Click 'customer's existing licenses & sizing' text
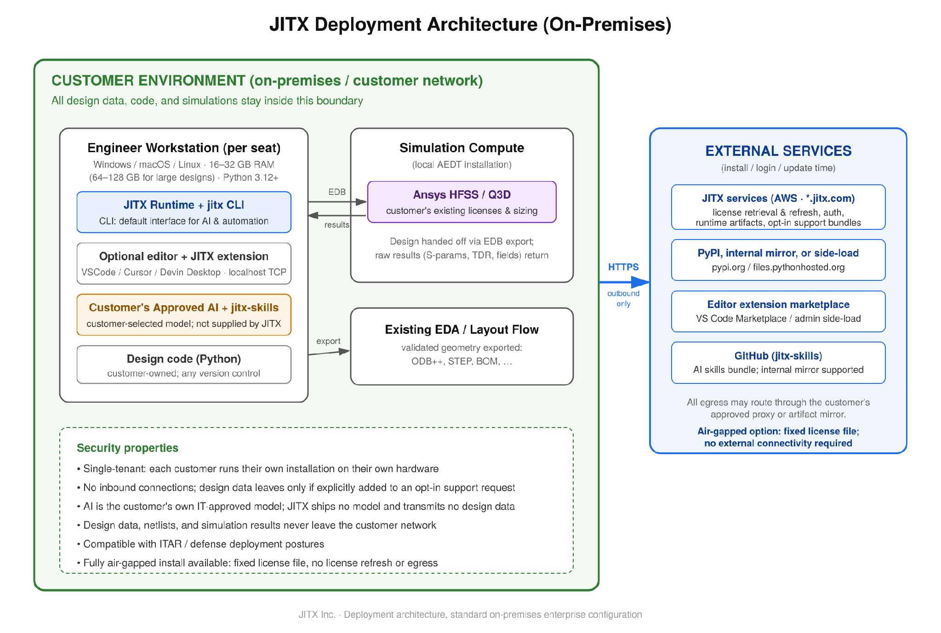The image size is (941, 633). (462, 211)
